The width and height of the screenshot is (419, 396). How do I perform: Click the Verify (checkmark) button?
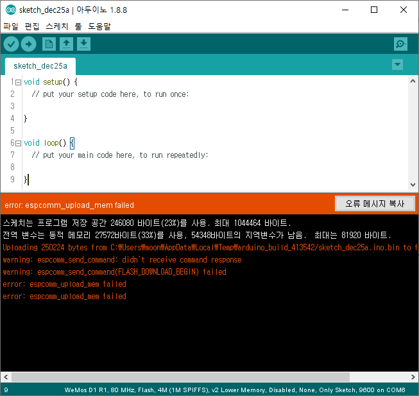pos(11,44)
